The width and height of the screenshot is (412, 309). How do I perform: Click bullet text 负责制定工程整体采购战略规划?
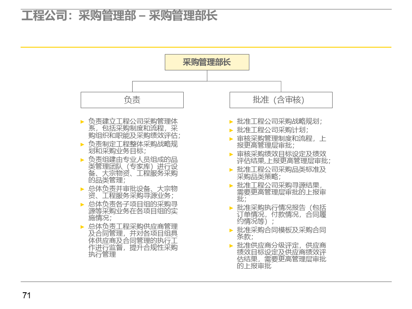(x=133, y=147)
